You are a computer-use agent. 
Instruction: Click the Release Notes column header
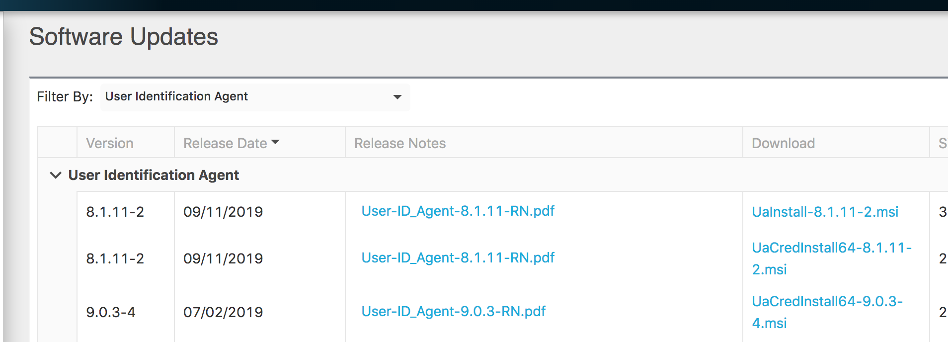click(x=400, y=143)
